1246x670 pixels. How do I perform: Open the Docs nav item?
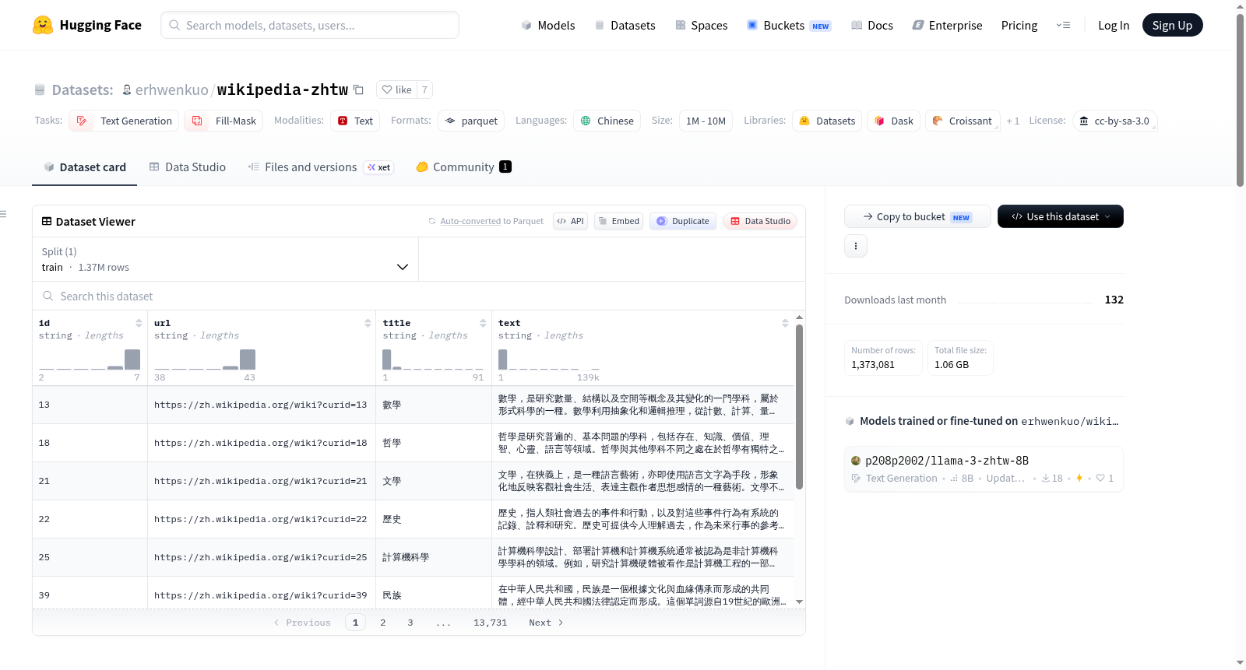coord(871,25)
